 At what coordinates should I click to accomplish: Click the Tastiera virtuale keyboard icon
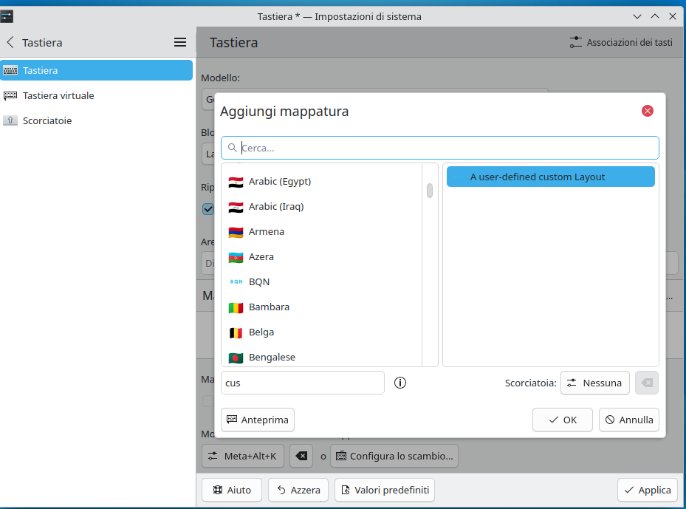(10, 95)
